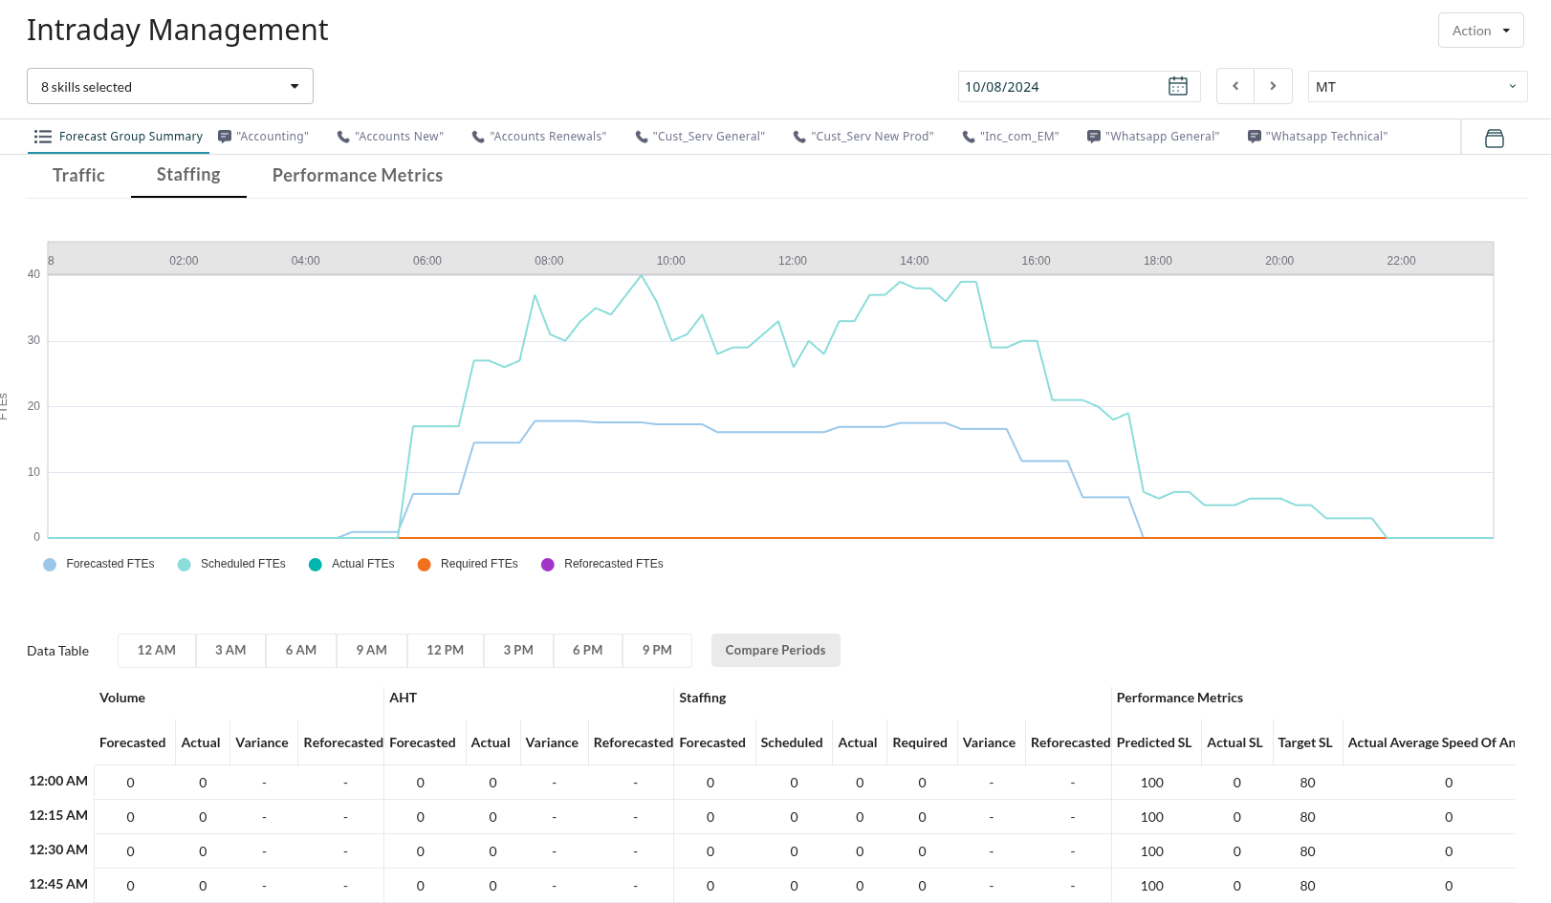Screen dimensions: 1551x903
Task: Select the 12 PM time range button
Action: click(445, 650)
